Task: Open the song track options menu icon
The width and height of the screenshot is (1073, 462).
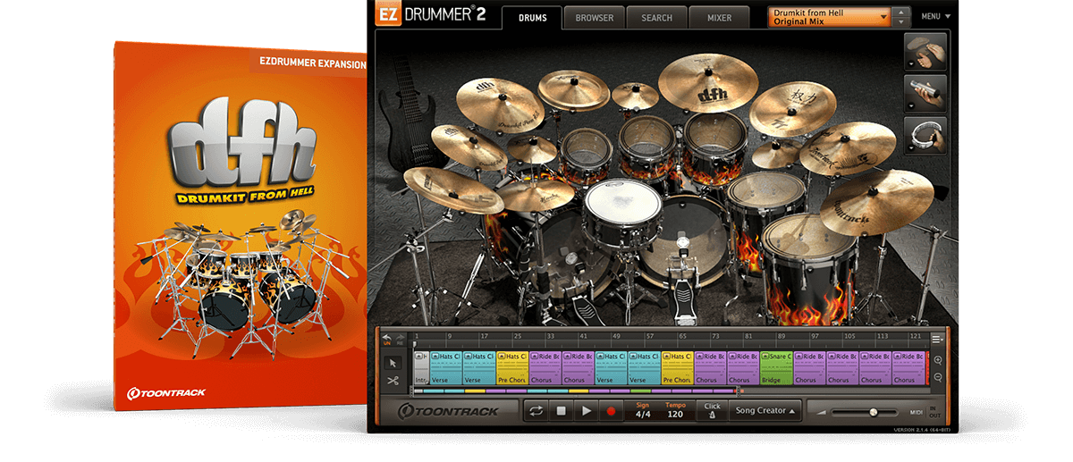Action: [x=937, y=339]
